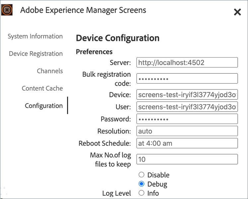Show the Content Cache tab
Screen dimensions: 248x199
tap(42, 88)
